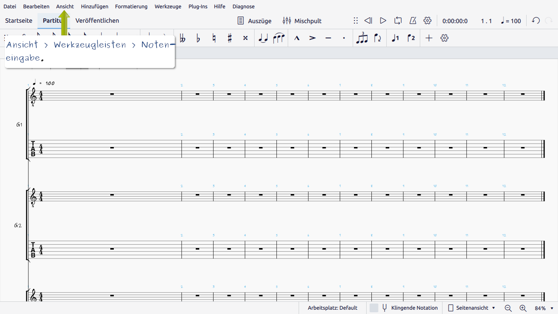The width and height of the screenshot is (558, 314).
Task: Click Arbeitsplatz: Default workspace button
Action: (333, 308)
